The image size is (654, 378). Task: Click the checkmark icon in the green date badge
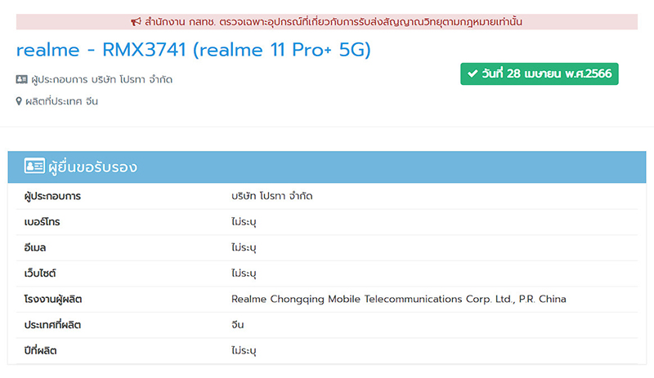472,73
